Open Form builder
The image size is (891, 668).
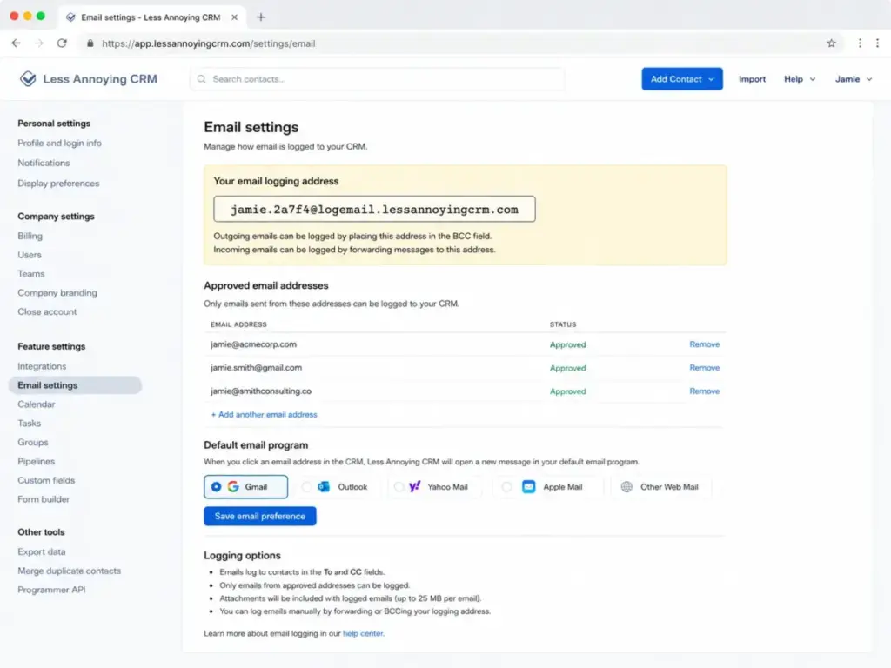tap(44, 499)
